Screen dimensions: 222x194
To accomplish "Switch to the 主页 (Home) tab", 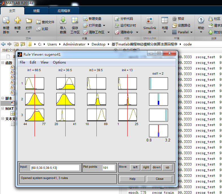I will (x=12, y=11).
